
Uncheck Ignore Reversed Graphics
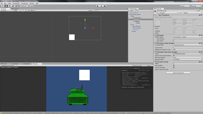click(x=174, y=56)
